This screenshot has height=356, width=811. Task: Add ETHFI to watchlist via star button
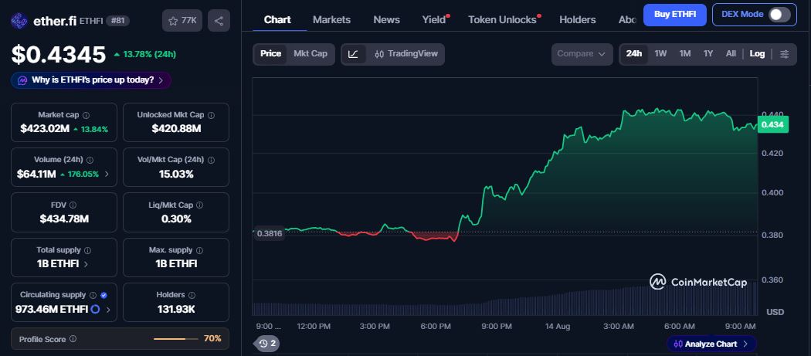[182, 21]
